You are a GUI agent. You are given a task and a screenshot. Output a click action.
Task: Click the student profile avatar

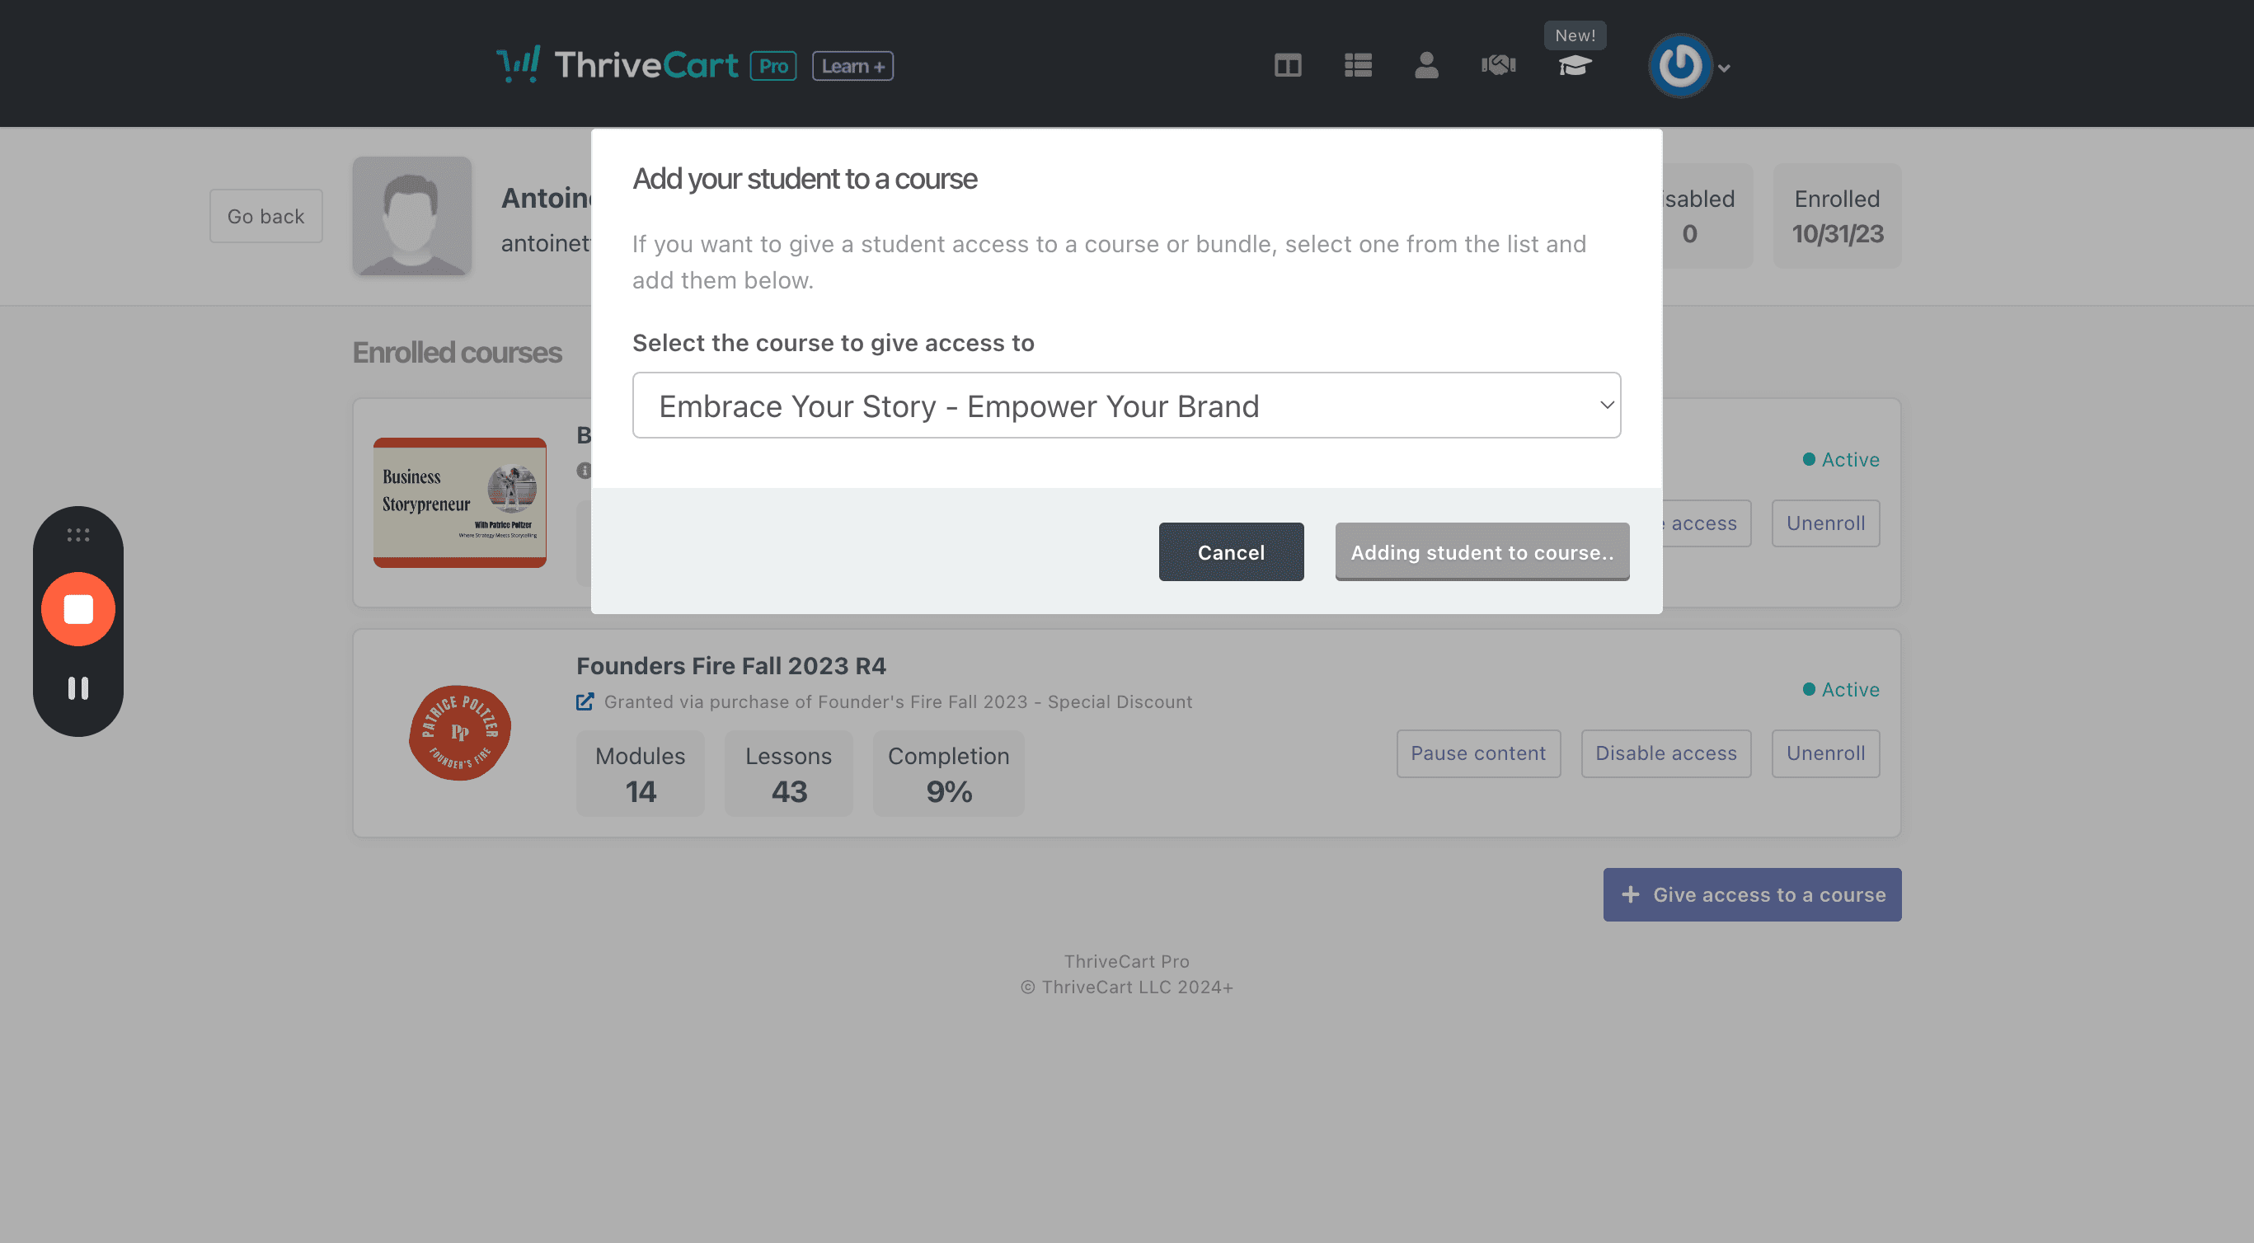(412, 216)
